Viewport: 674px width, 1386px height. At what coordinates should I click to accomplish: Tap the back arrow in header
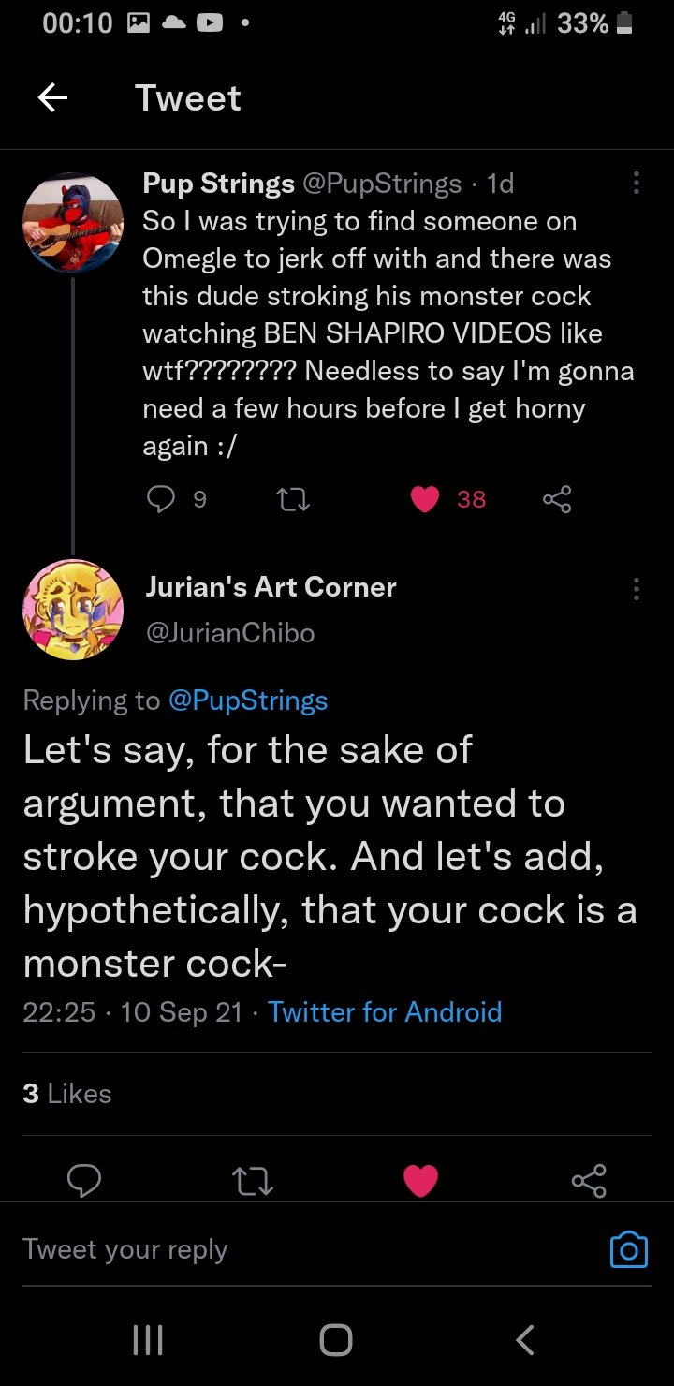pos(52,98)
